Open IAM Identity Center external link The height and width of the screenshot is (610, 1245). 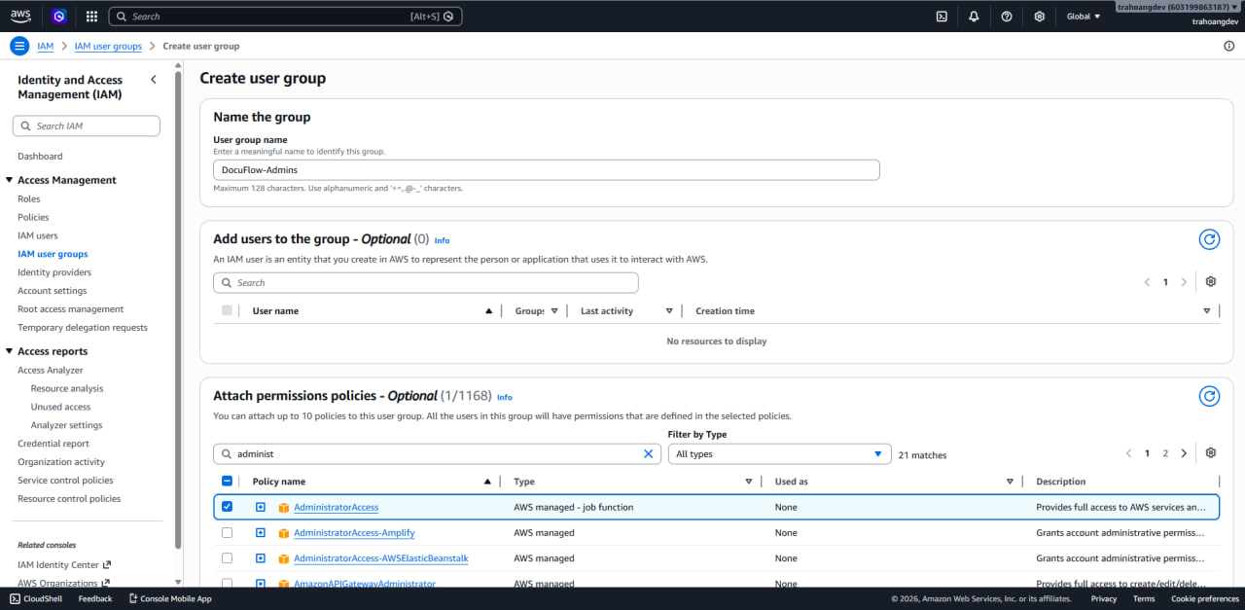pos(64,565)
